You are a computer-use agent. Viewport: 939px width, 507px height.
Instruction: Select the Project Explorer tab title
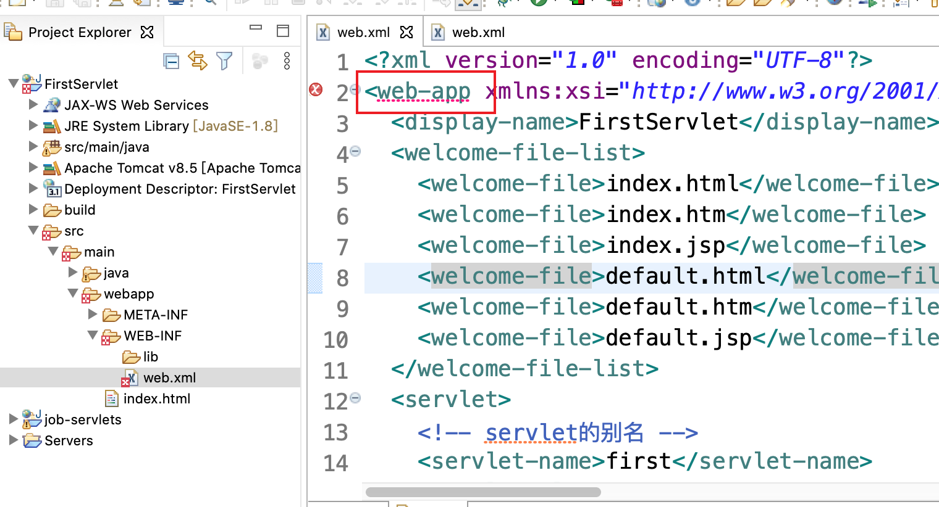80,32
